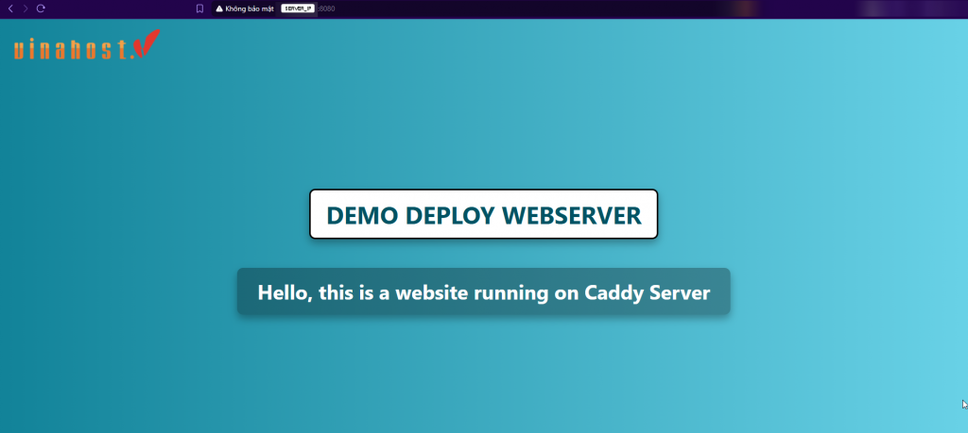The height and width of the screenshot is (433, 968).
Task: Bookmark this page with the bookmark icon
Action: [x=199, y=8]
